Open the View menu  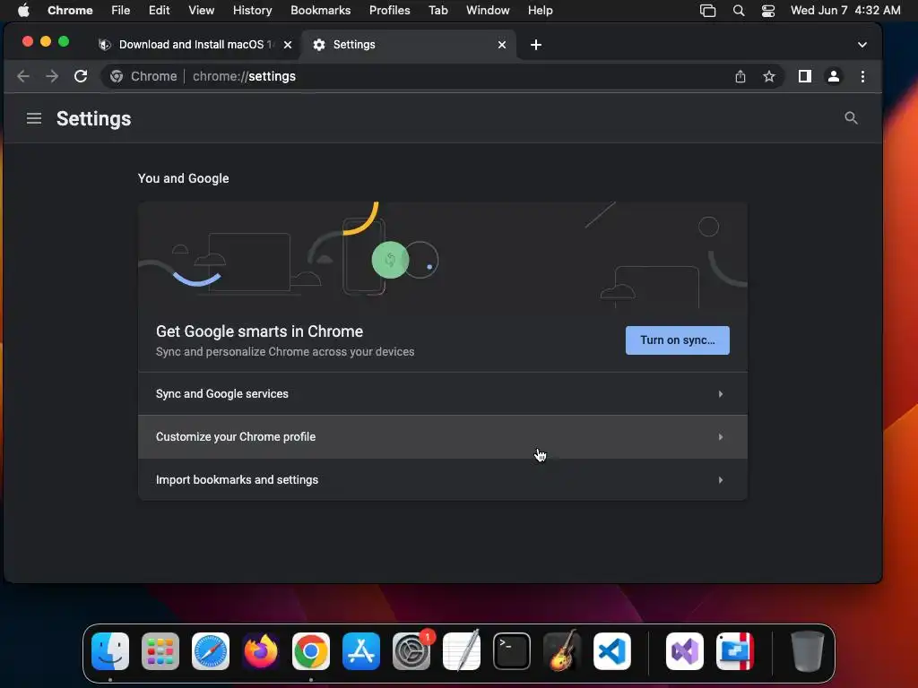tap(202, 10)
